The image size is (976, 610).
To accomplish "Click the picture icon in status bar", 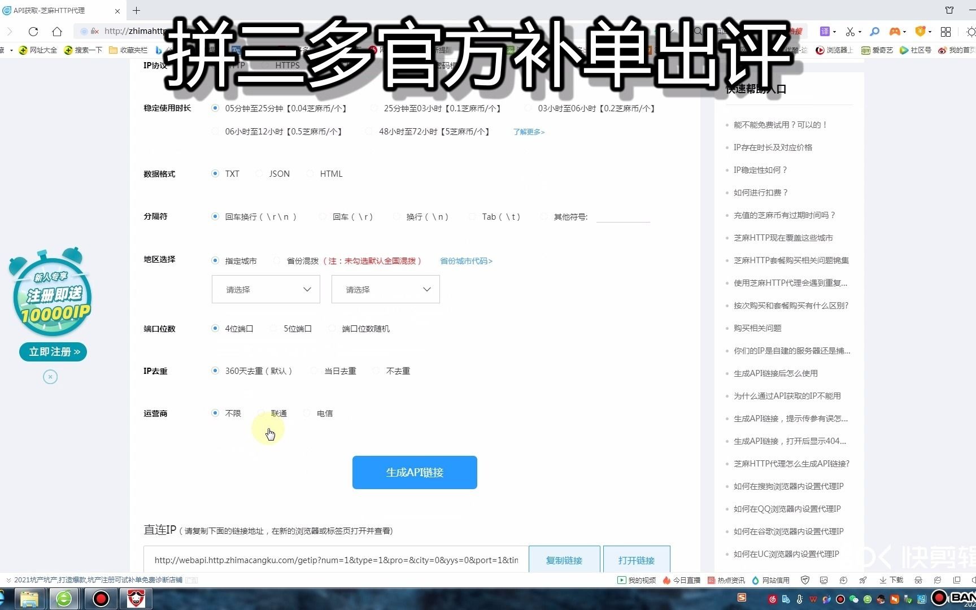I will [824, 580].
